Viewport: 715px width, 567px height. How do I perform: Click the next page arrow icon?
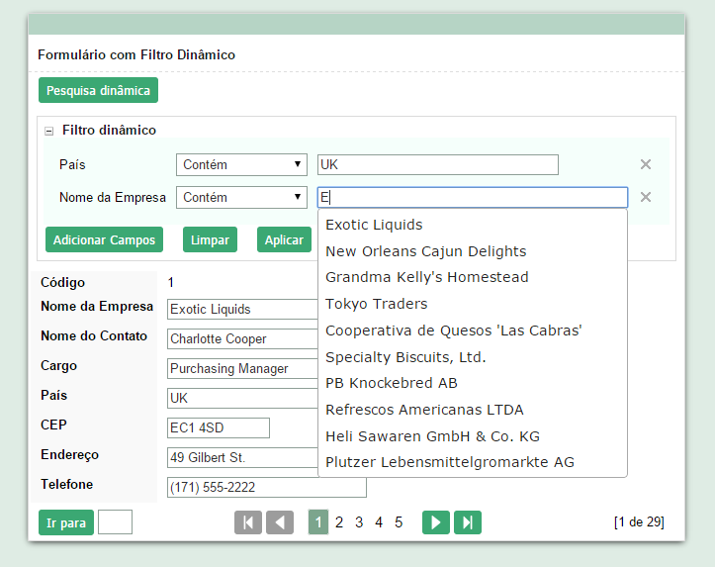(435, 522)
